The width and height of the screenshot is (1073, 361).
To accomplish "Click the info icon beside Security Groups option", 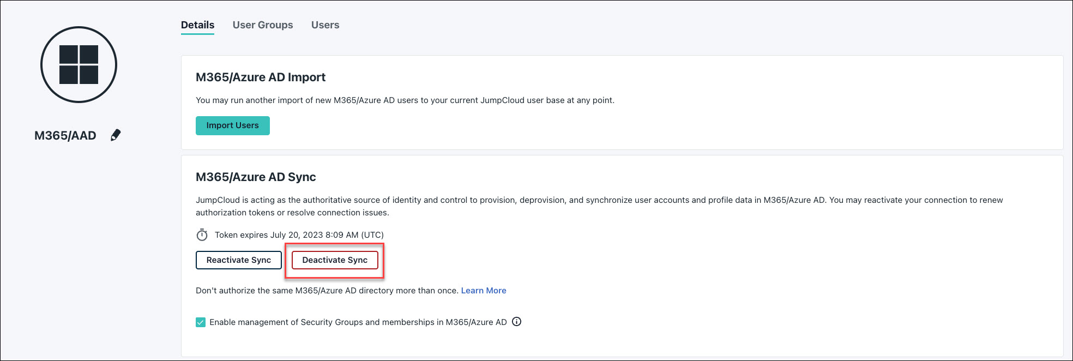I will pyautogui.click(x=517, y=322).
